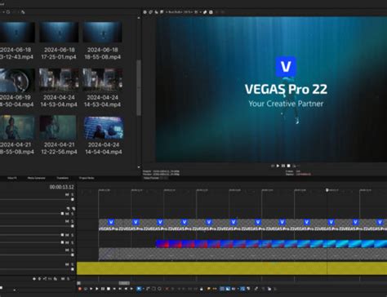Click Stop in the timeline transport bar

[x=109, y=289]
